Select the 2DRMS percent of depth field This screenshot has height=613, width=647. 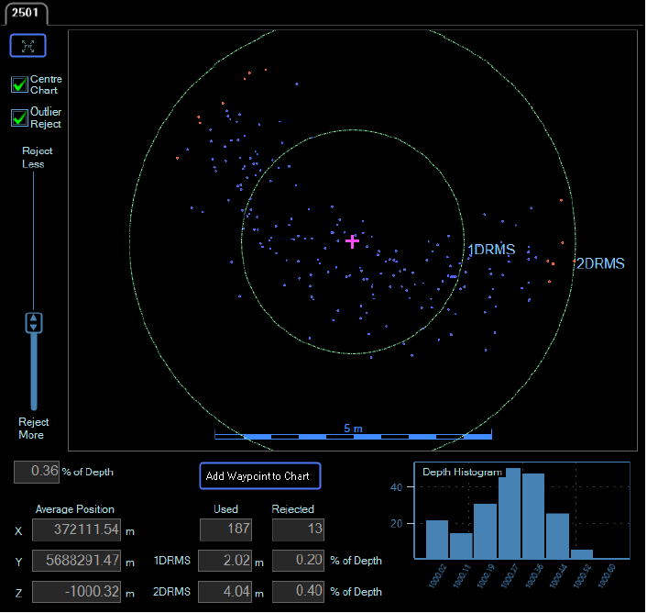[x=297, y=592]
